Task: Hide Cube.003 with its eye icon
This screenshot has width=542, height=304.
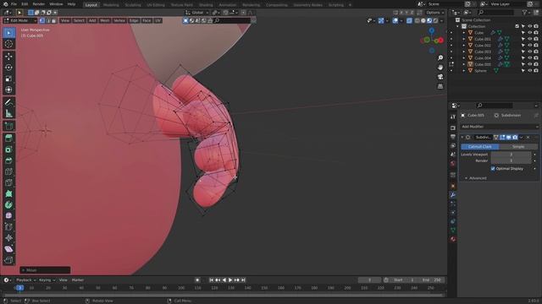Action: point(529,52)
